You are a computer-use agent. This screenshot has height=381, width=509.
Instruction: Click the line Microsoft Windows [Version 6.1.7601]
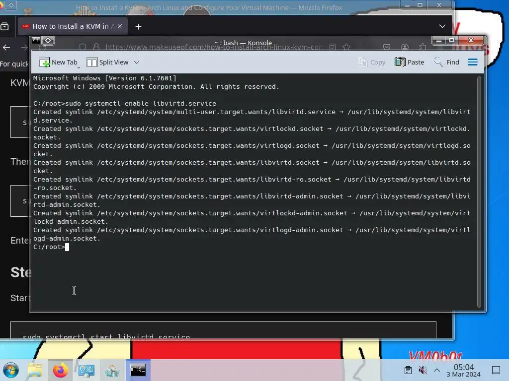tap(104, 78)
